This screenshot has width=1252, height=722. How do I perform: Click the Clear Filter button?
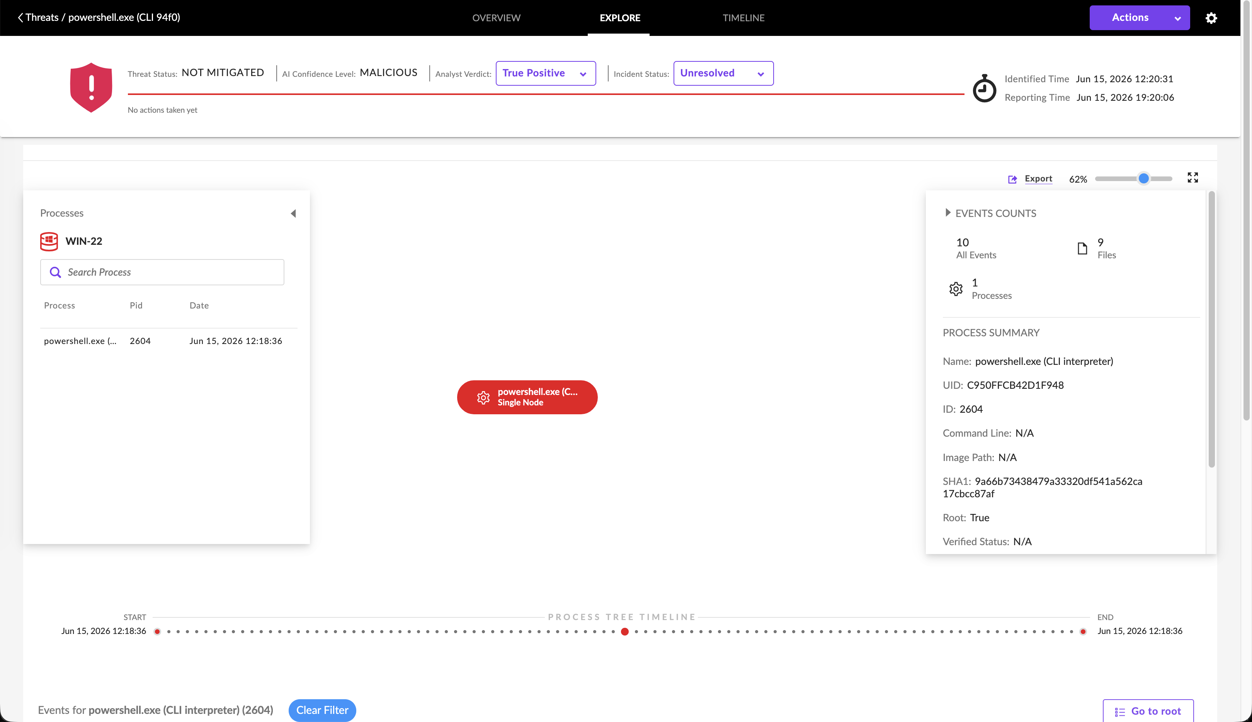[x=322, y=710]
